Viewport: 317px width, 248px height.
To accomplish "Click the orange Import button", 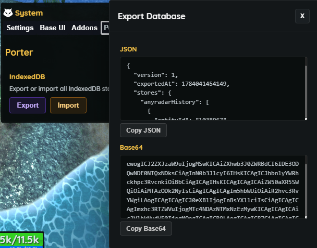I will tap(68, 105).
